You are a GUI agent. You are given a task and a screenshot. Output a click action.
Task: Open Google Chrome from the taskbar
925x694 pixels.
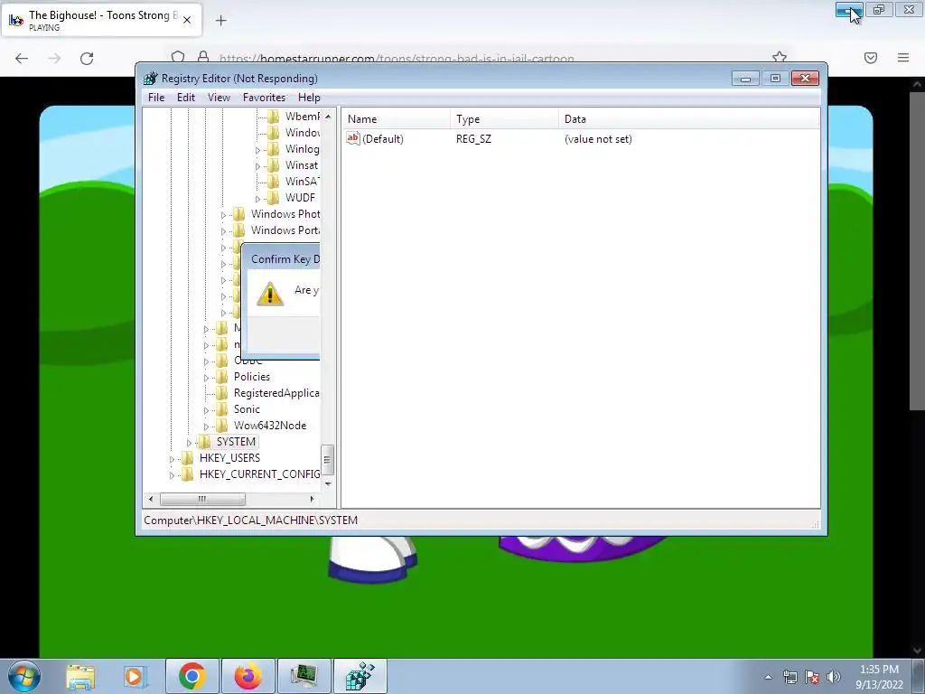click(x=192, y=676)
